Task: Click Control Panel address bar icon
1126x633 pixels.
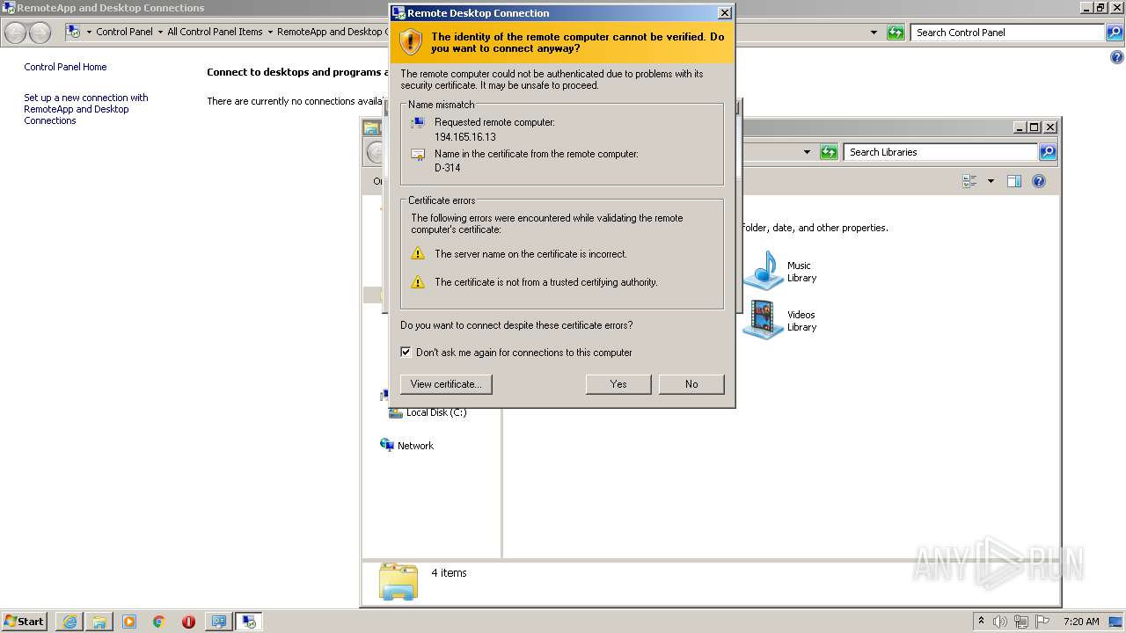Action: (x=74, y=32)
